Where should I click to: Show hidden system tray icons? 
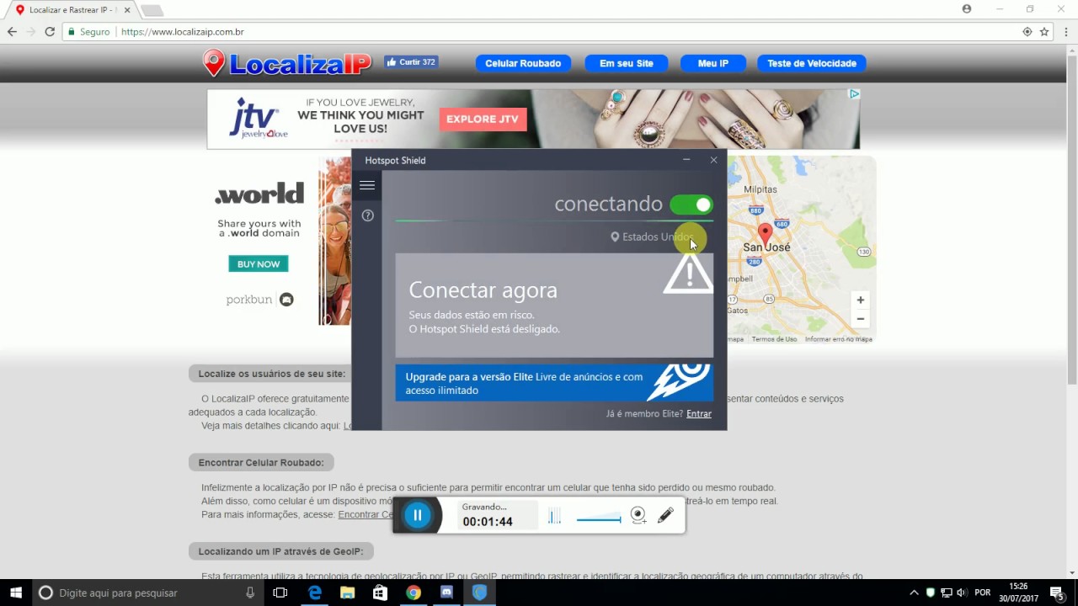915,593
